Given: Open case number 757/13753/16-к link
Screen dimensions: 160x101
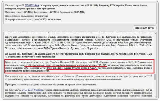Looking at the screenshot, I should pos(32,6).
